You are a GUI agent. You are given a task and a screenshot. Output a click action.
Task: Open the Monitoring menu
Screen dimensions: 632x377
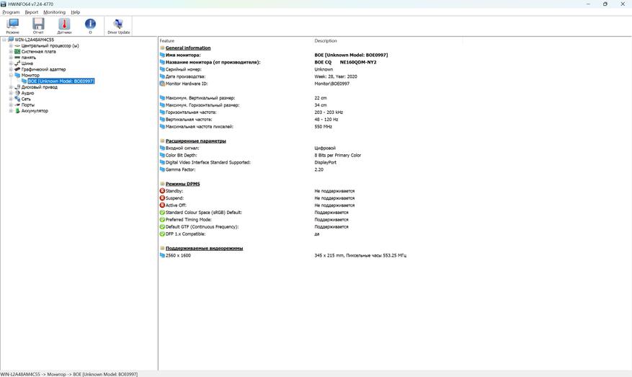pyautogui.click(x=55, y=12)
